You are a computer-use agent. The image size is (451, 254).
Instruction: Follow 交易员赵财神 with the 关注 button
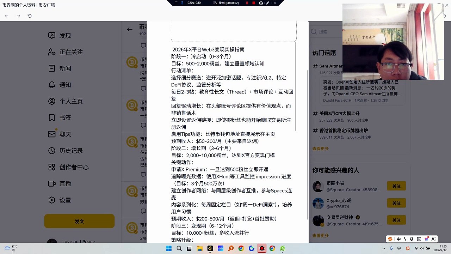coord(396,220)
